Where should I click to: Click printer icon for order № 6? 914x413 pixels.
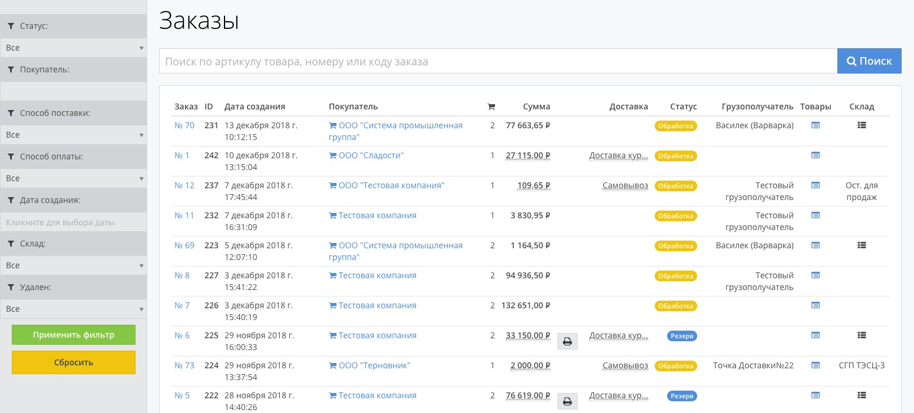point(567,341)
